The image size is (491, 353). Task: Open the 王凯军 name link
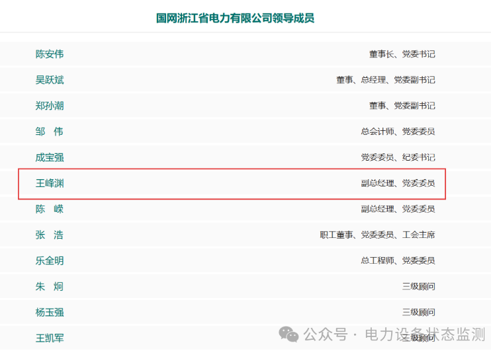(x=50, y=338)
